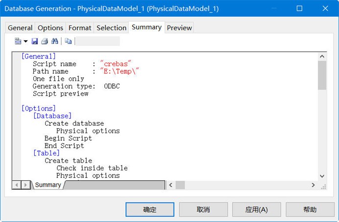The height and width of the screenshot is (222, 339).
Task: Switch to the General tab
Action: click(x=20, y=28)
